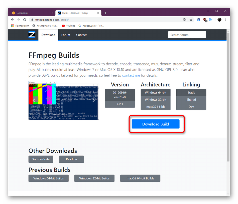Choose macOS 64-bit architecture
This screenshot has width=238, height=204.
156,107
